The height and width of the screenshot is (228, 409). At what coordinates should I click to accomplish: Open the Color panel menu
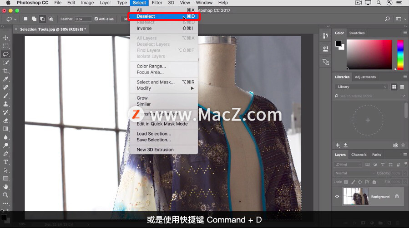405,33
